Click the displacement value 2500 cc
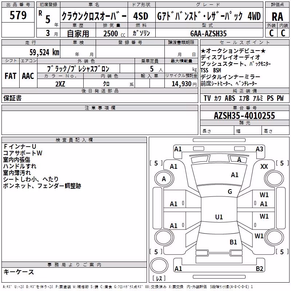The width and height of the screenshot is (291, 291). 114,33
